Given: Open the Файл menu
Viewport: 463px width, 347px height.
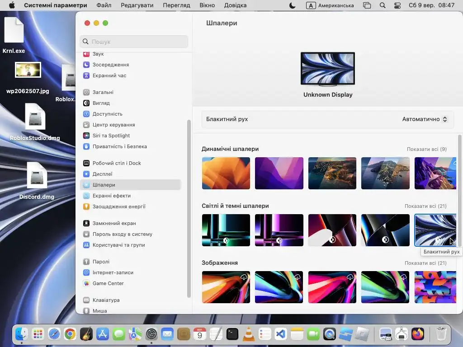Looking at the screenshot, I should [x=104, y=5].
